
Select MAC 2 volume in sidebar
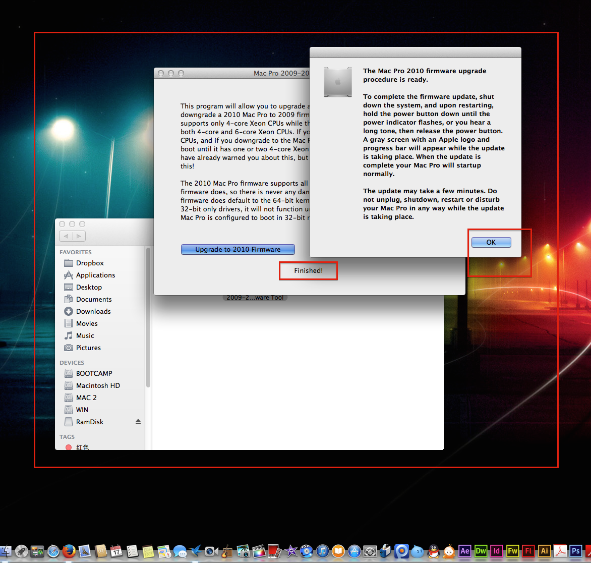pyautogui.click(x=80, y=398)
